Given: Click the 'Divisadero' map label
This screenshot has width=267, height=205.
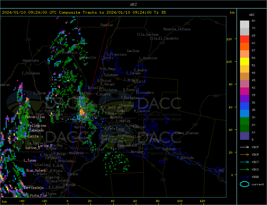Looking at the screenshot, I should tap(145, 93).
